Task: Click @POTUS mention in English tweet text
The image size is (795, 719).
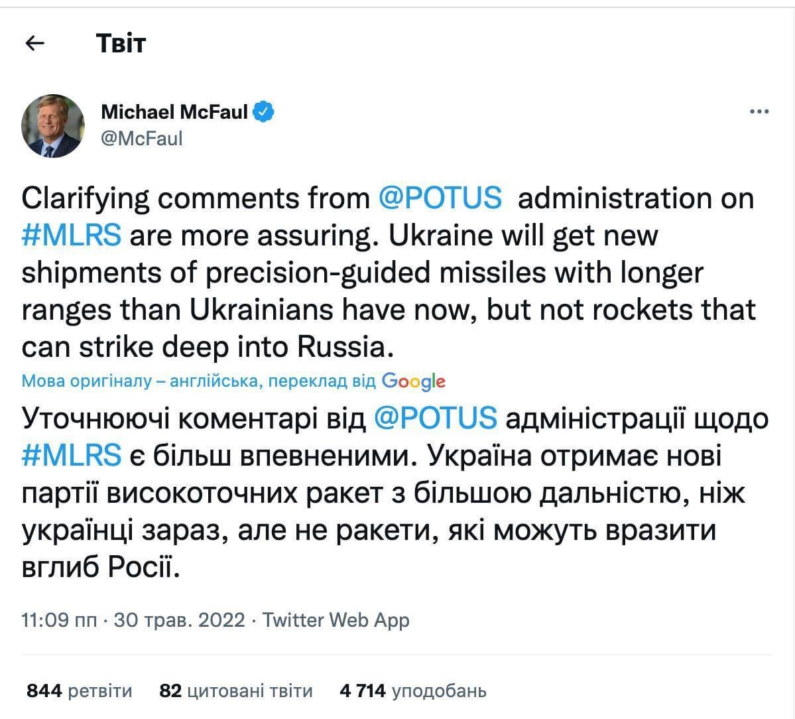Action: 440,198
